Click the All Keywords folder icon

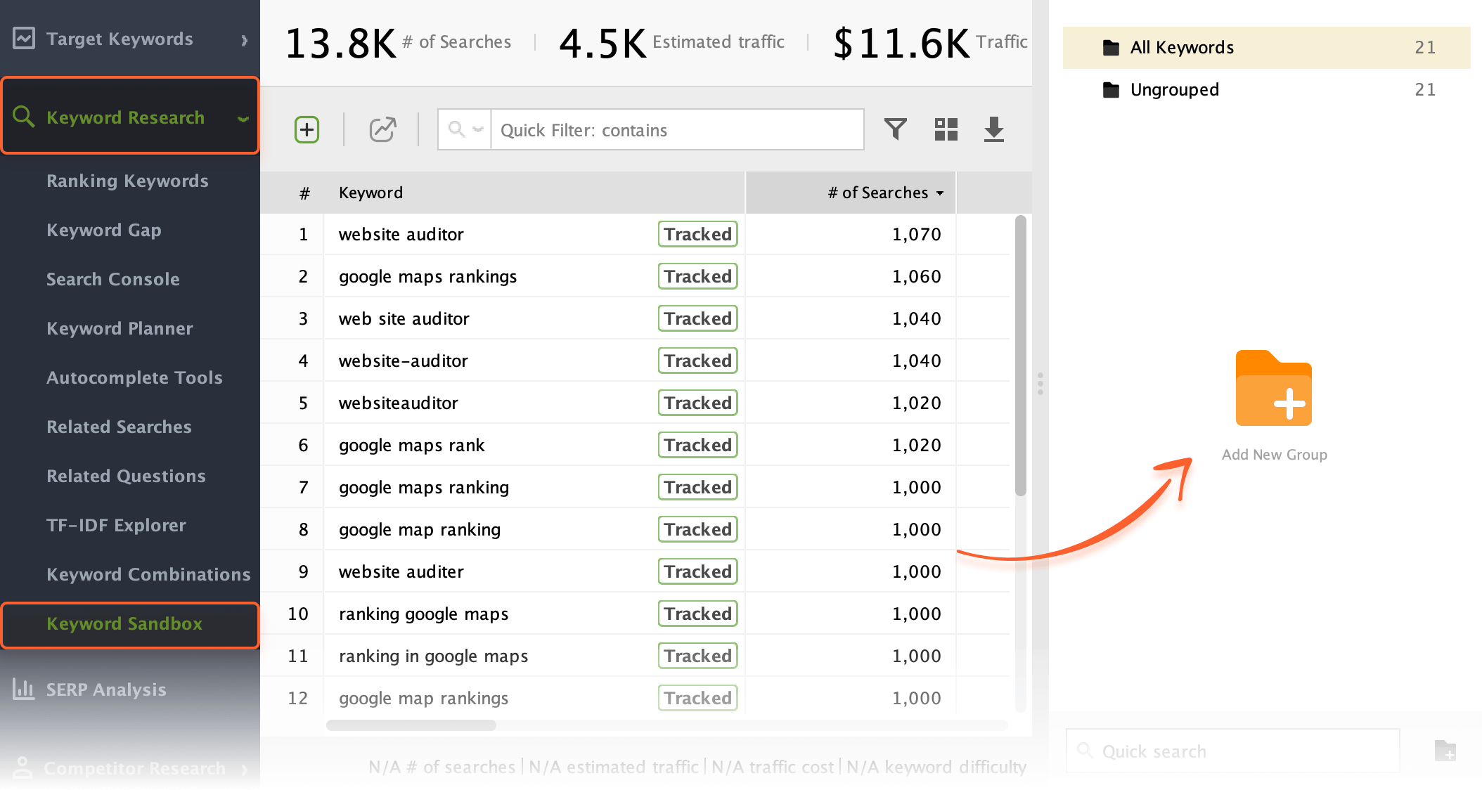pos(1111,47)
